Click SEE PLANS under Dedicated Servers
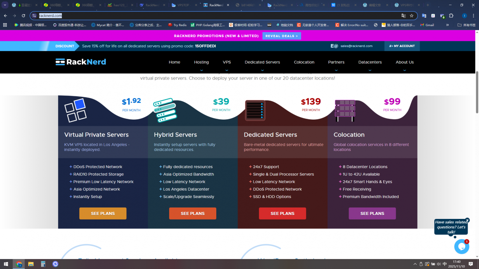This screenshot has width=479, height=269. (282, 213)
